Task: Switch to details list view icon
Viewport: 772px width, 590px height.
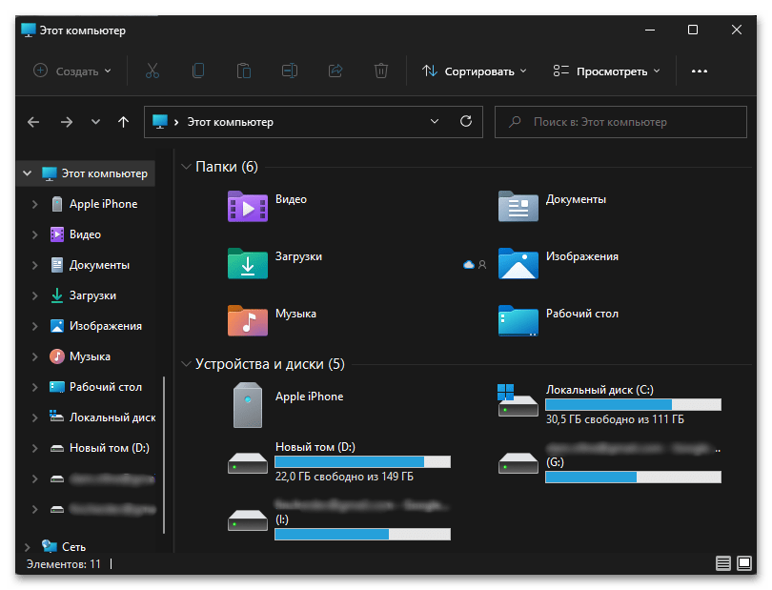Action: pyautogui.click(x=722, y=563)
